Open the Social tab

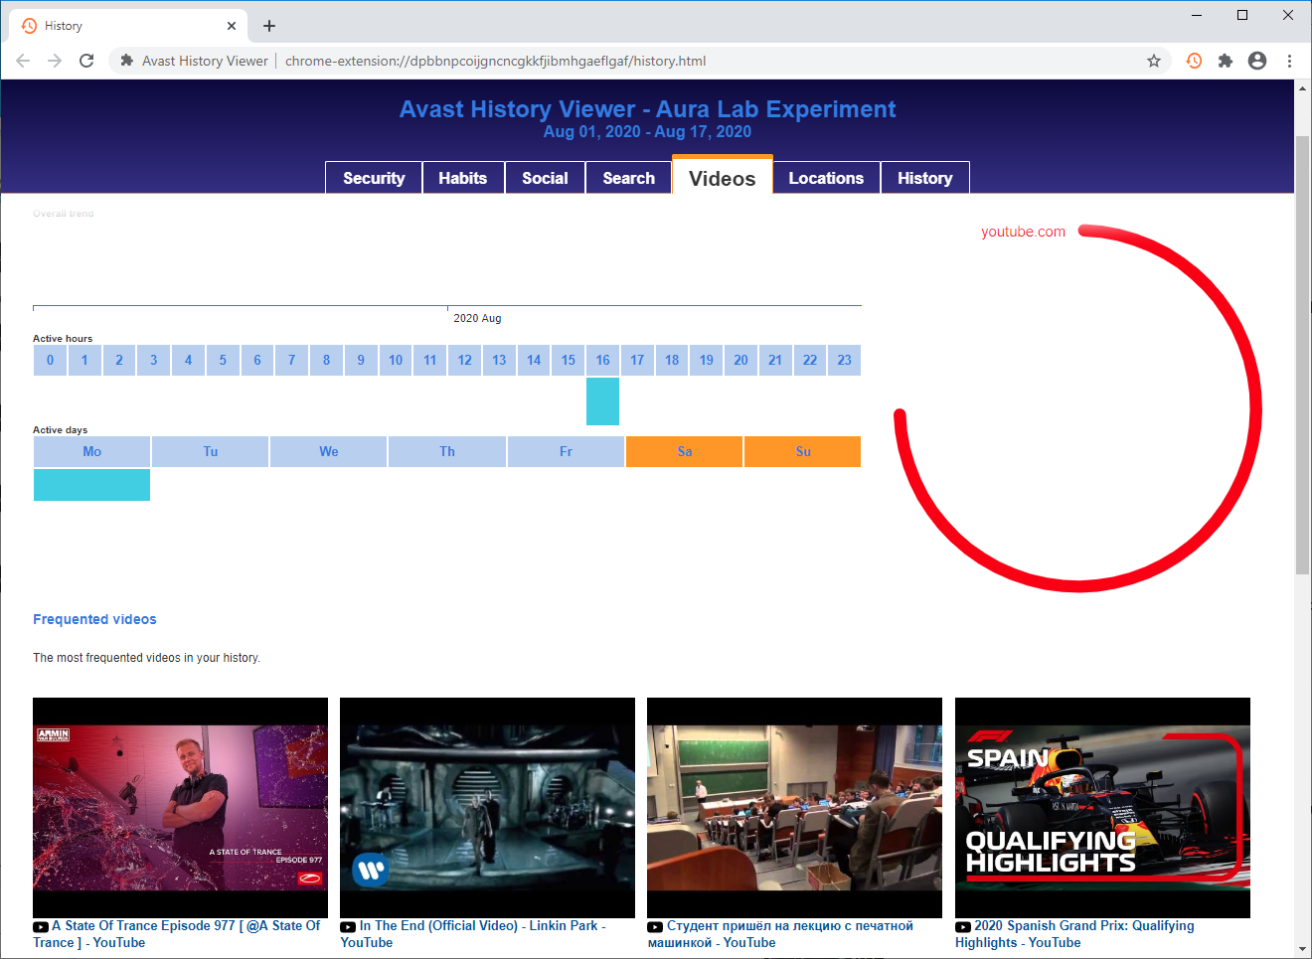[x=546, y=178]
